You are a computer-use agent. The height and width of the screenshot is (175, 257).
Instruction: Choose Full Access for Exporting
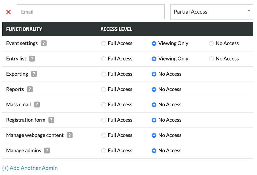[x=104, y=74]
